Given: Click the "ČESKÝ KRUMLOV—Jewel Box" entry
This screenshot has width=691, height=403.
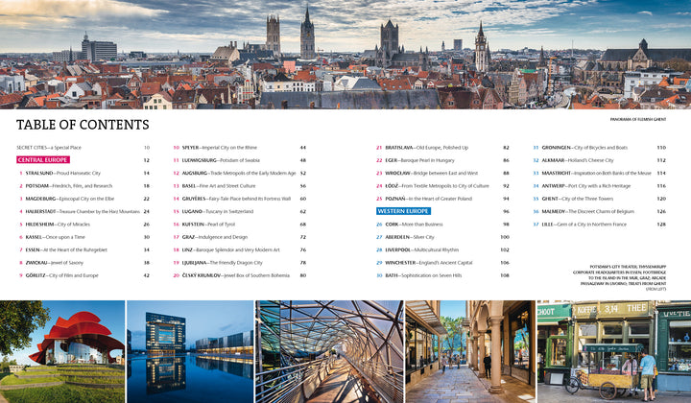Looking at the screenshot, I should tap(236, 275).
